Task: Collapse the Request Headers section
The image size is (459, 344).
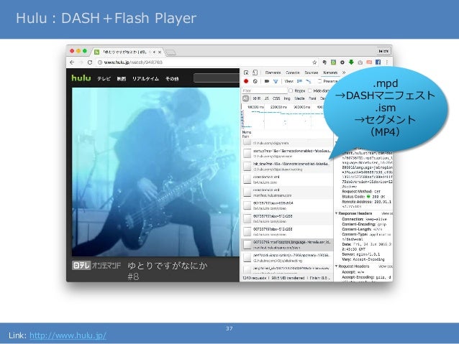Action: coord(337,266)
